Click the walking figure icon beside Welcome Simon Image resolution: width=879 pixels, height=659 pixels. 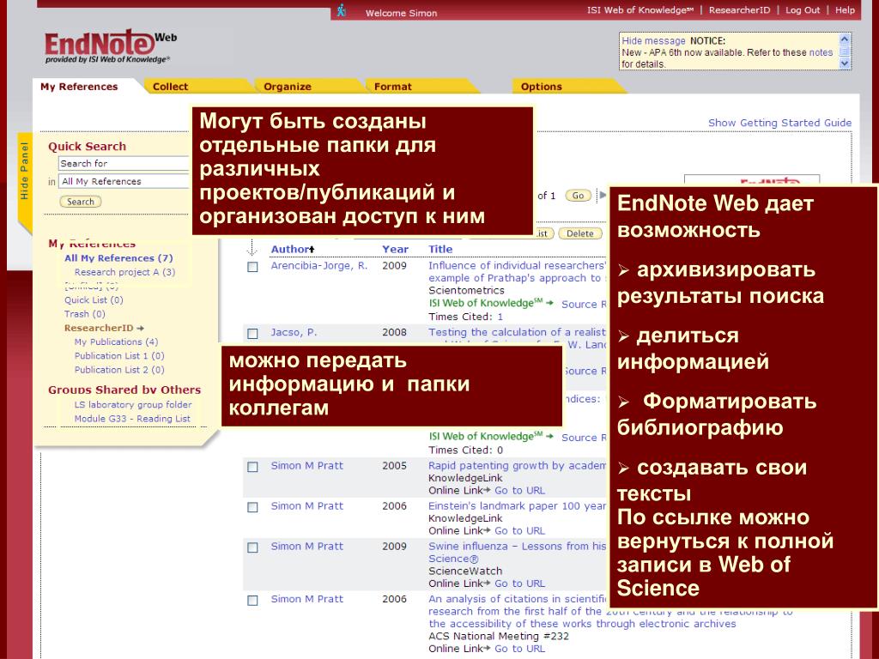point(342,10)
